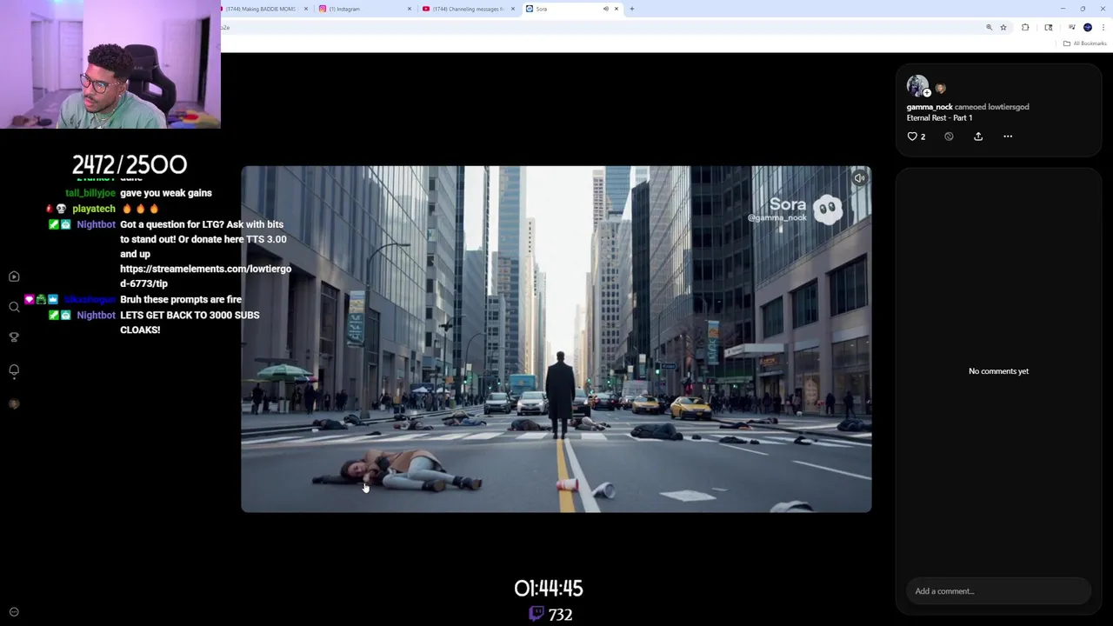1113x626 pixels.
Task: Mute the Sora tab audio indicator
Action: click(x=606, y=9)
